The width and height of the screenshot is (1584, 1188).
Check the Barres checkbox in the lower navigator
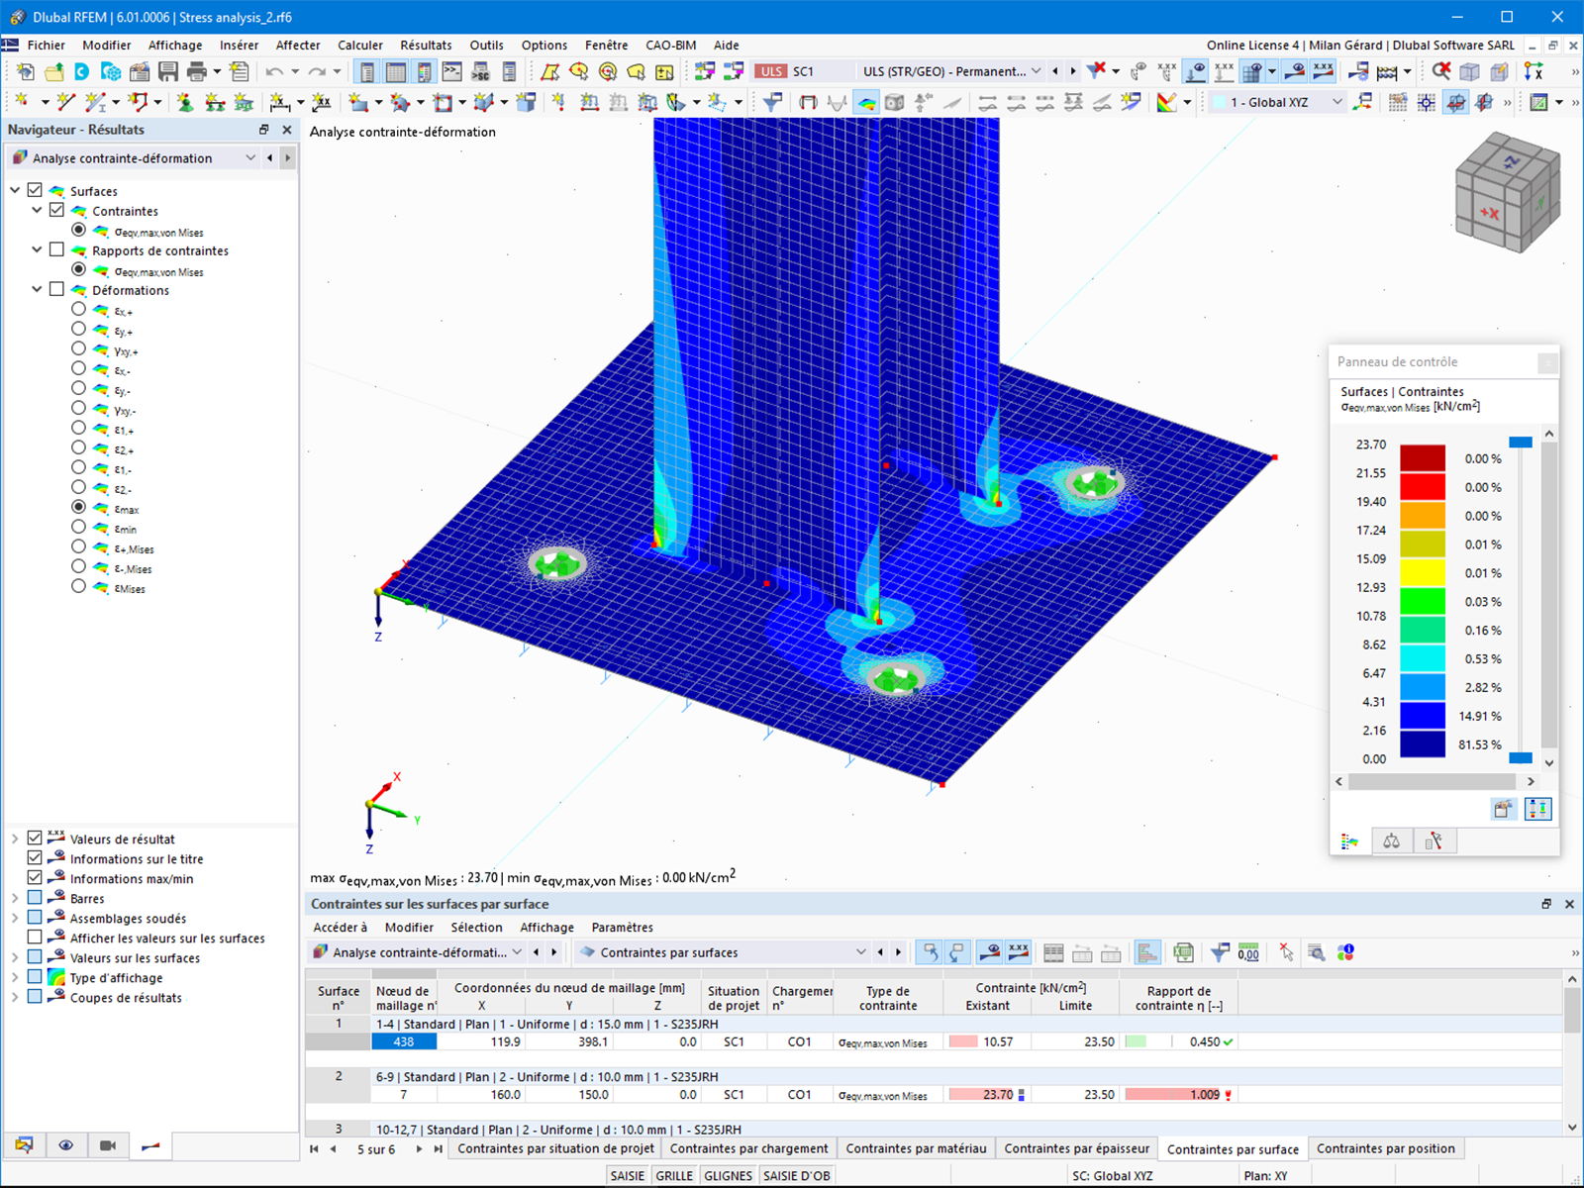tap(37, 898)
